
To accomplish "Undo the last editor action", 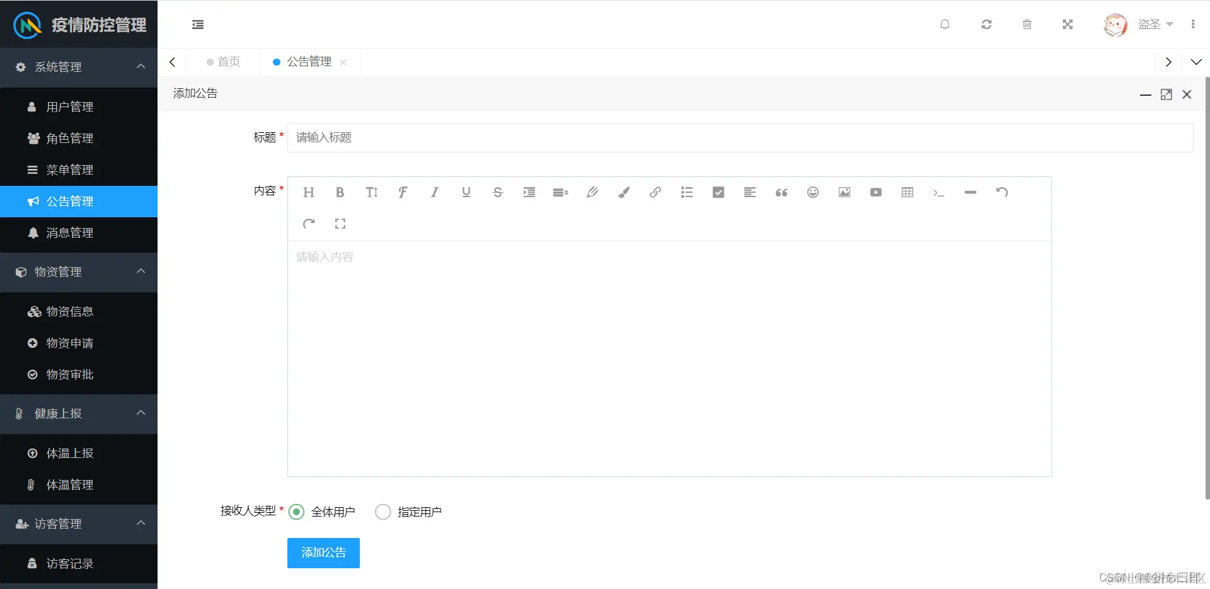I will point(1001,192).
